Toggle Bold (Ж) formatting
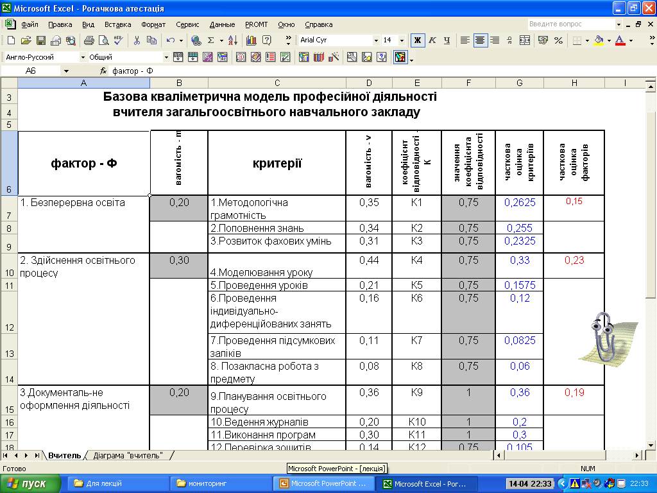The image size is (657, 493). point(417,40)
